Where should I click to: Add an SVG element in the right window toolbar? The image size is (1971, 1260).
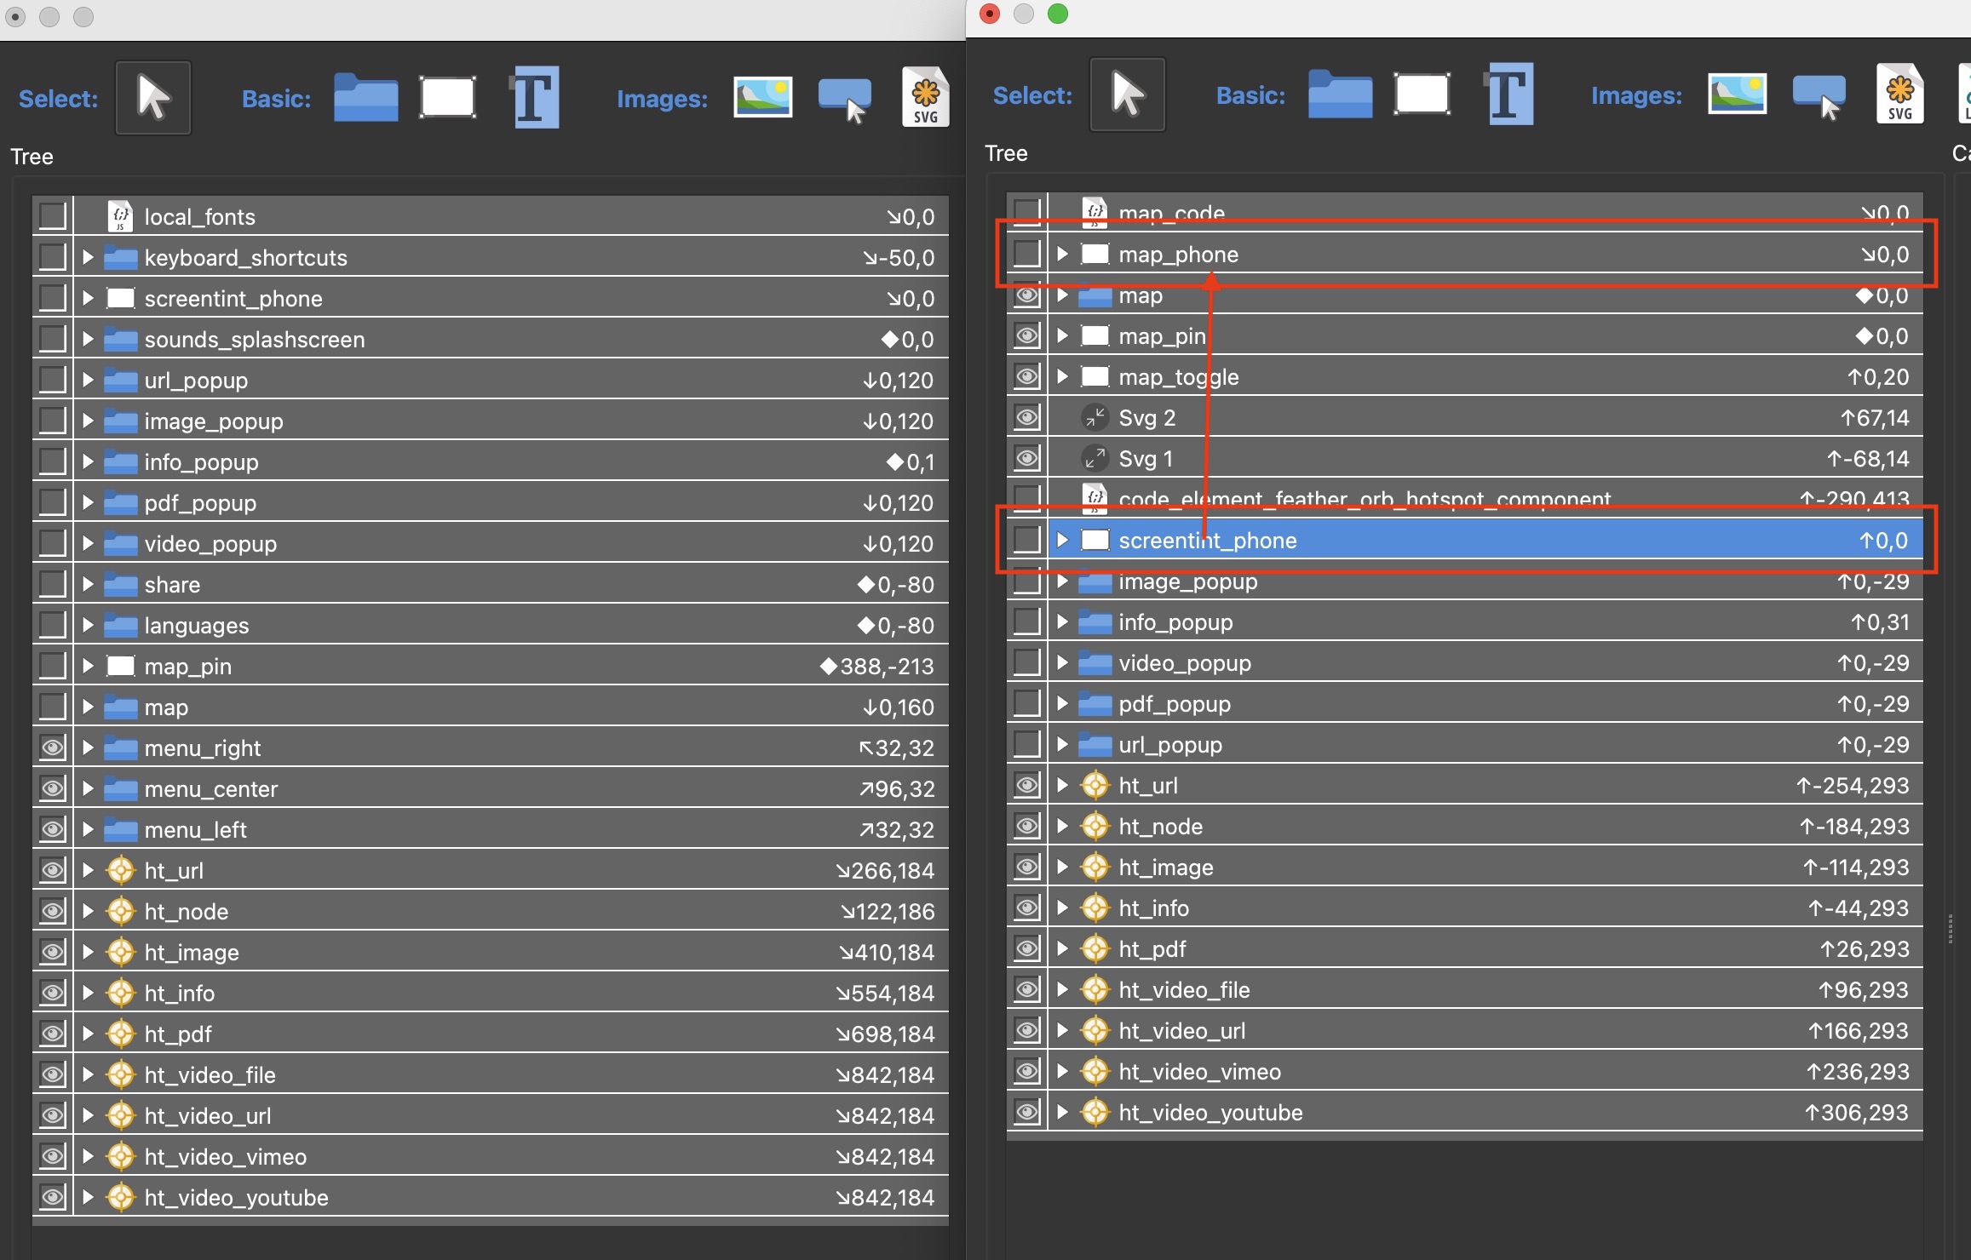pyautogui.click(x=1899, y=94)
